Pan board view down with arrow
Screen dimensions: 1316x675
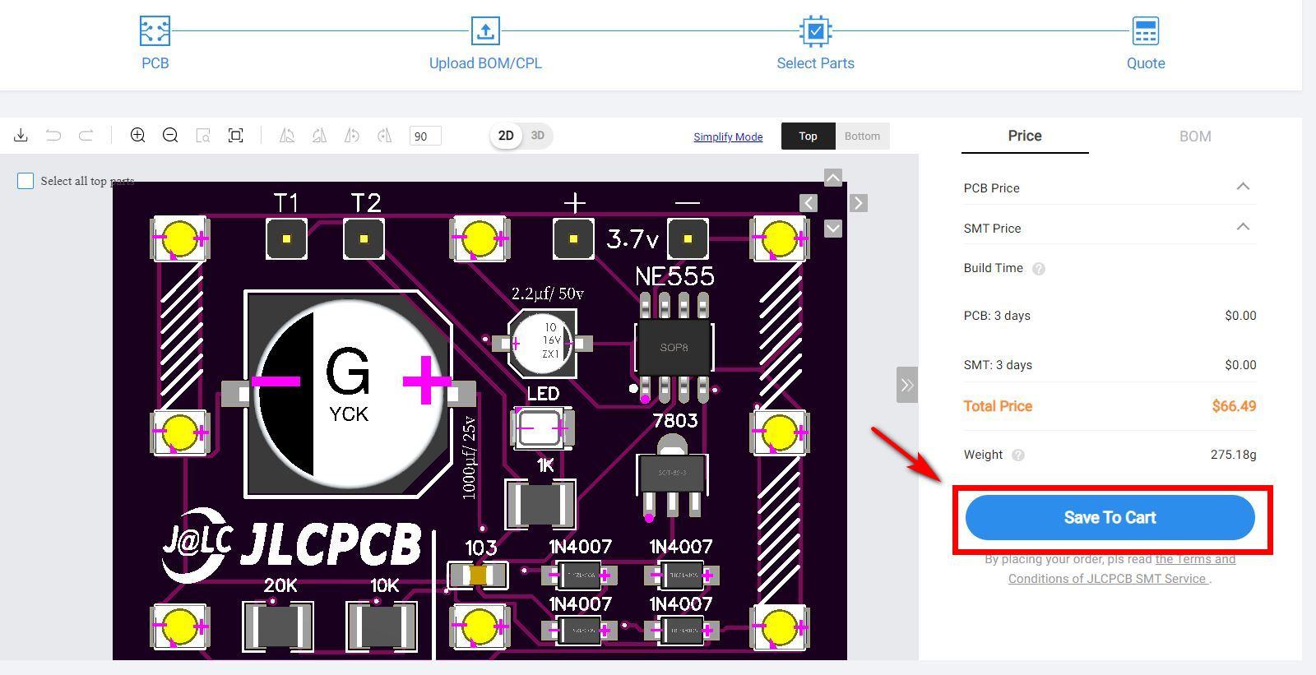[x=833, y=228]
